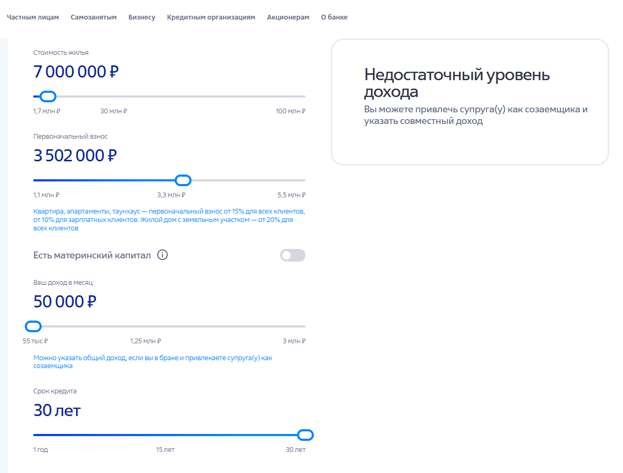Viewport: 623px width, 473px height.
Task: Click the 30 млн ₽ mark on the housing cost scale
Action: click(113, 111)
